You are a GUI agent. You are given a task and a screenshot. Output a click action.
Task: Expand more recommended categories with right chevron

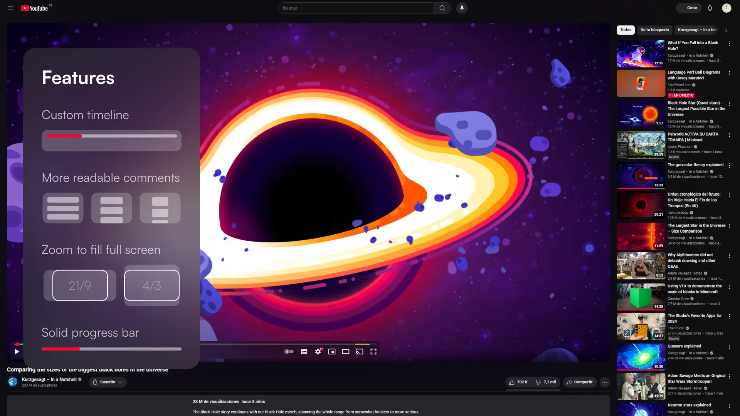pos(726,30)
